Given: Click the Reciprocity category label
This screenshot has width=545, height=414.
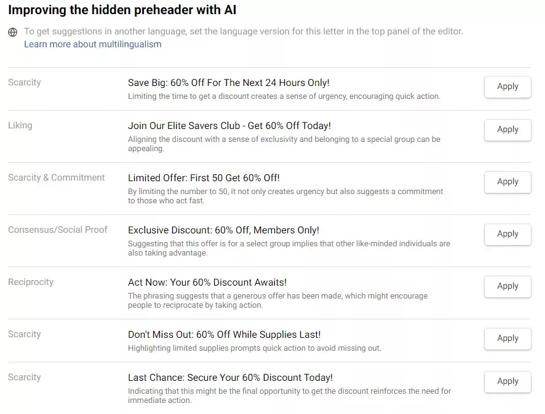Looking at the screenshot, I should coord(31,282).
